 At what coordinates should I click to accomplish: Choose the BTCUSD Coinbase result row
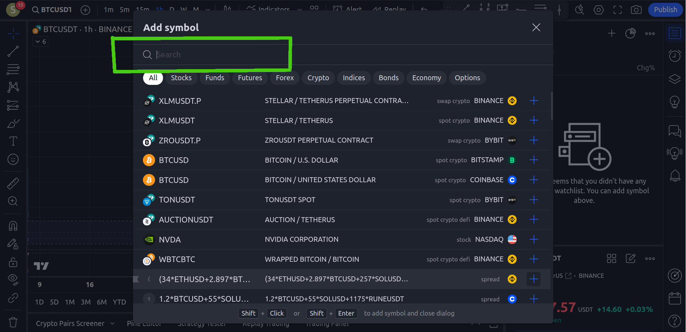pyautogui.click(x=322, y=180)
